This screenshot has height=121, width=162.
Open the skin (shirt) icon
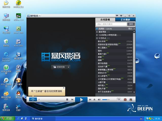[x=121, y=16]
